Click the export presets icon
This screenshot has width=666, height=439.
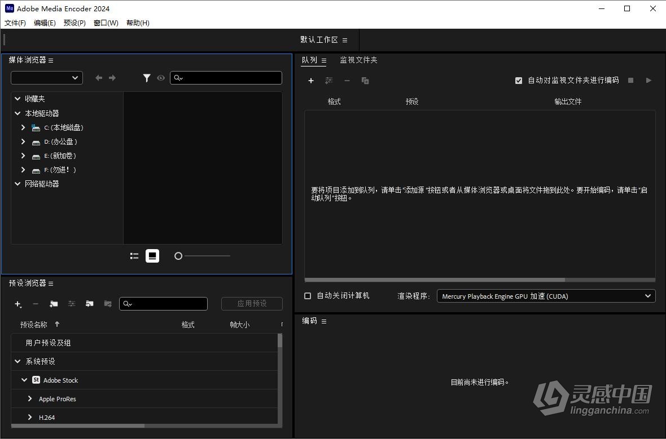(x=108, y=304)
